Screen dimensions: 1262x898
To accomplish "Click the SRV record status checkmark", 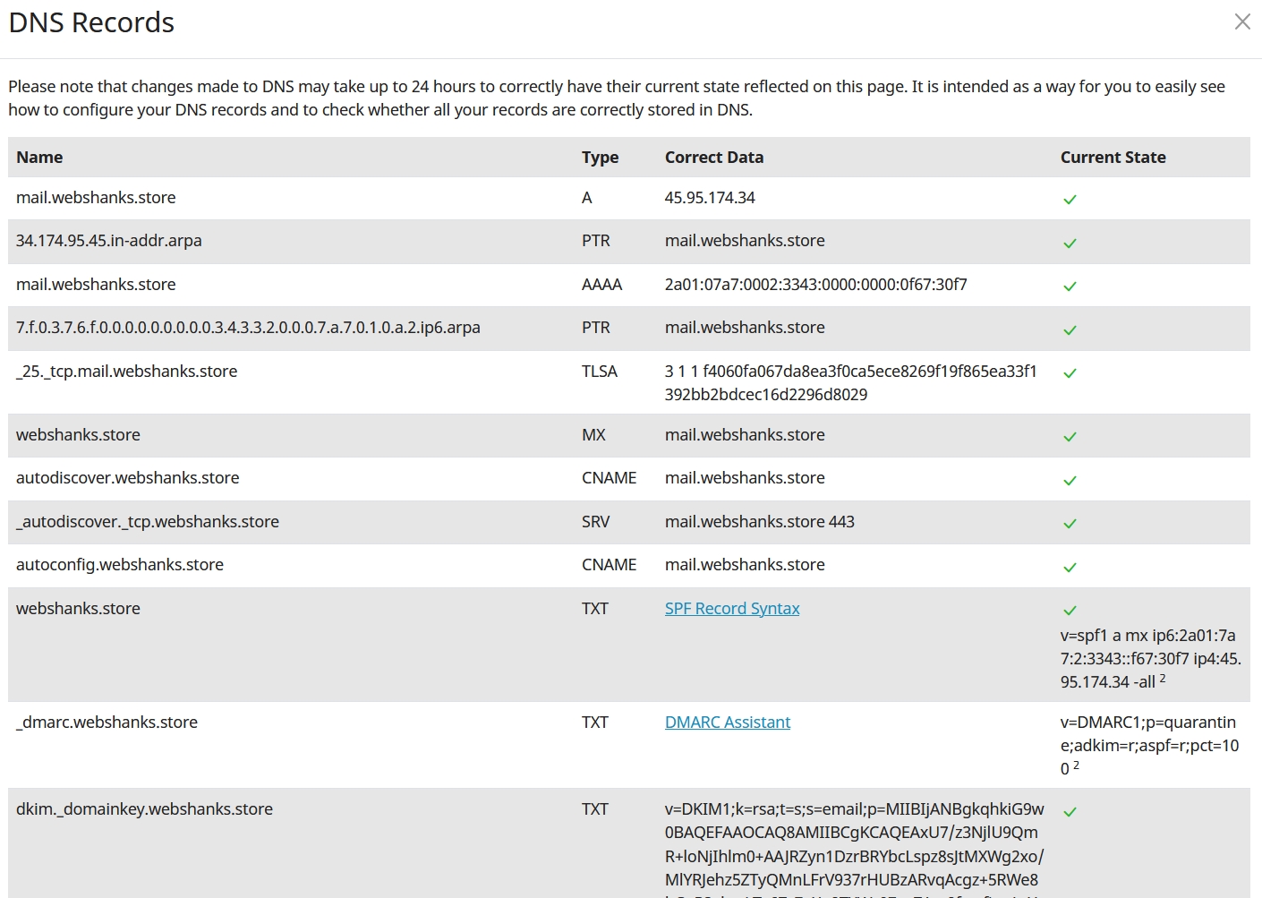I will click(1070, 524).
